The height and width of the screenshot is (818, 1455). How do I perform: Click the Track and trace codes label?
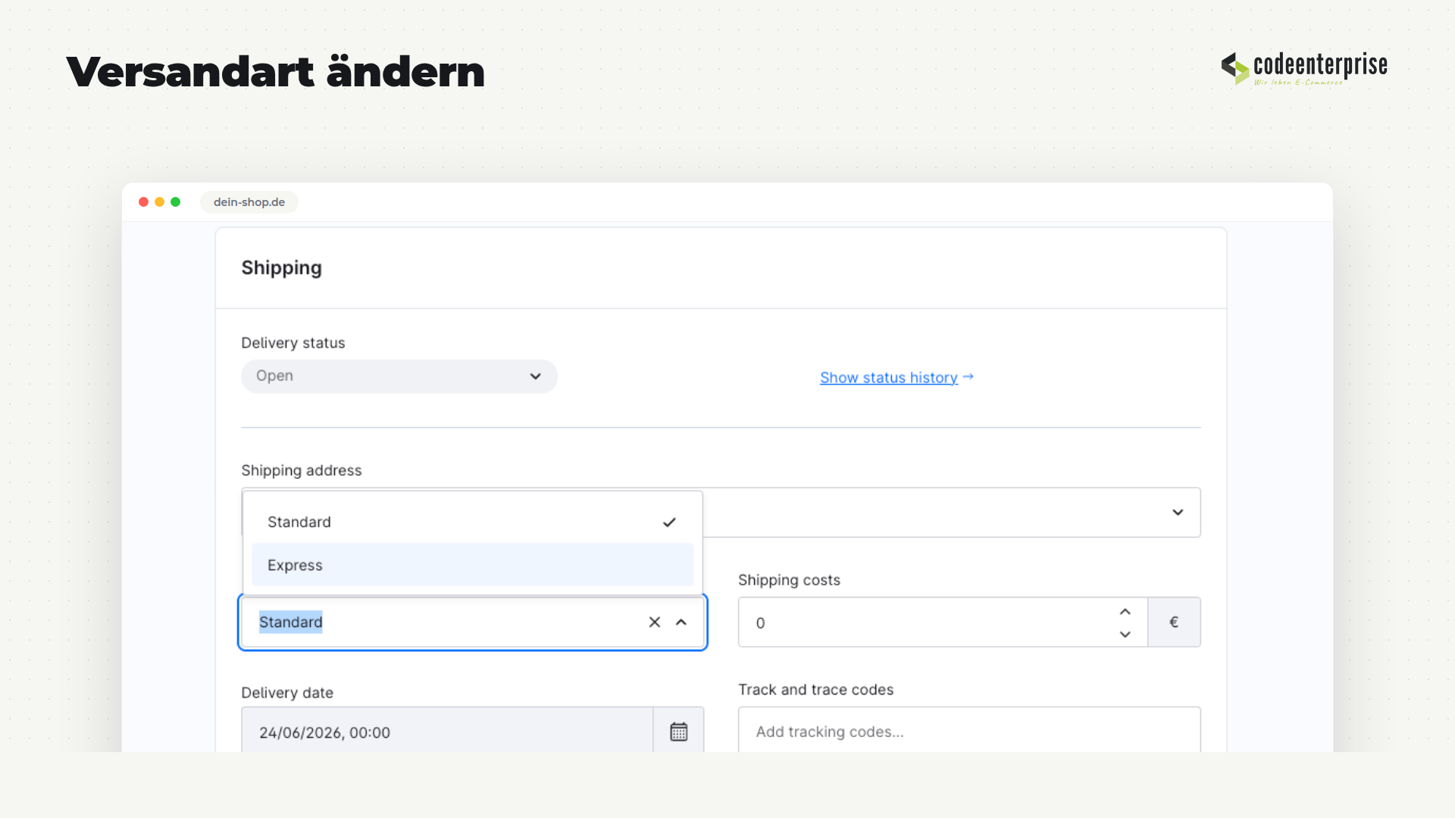click(x=816, y=689)
